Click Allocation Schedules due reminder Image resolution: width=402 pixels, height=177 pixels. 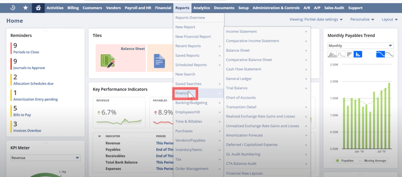coord(33,84)
